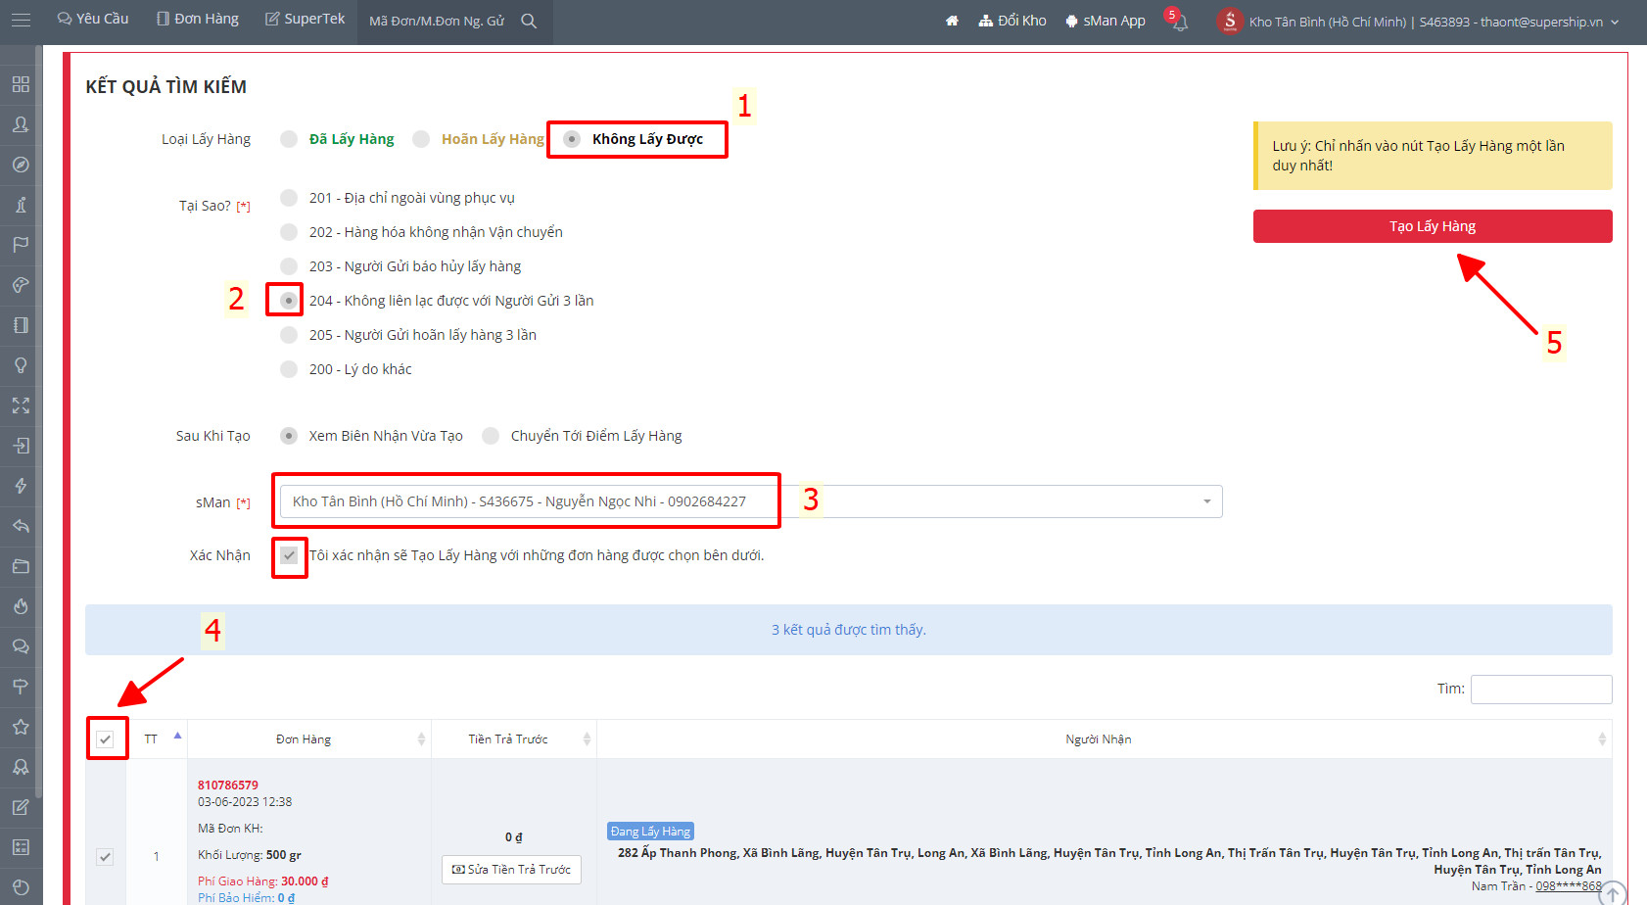
Task: Open the star icon in sidebar
Action: (21, 727)
